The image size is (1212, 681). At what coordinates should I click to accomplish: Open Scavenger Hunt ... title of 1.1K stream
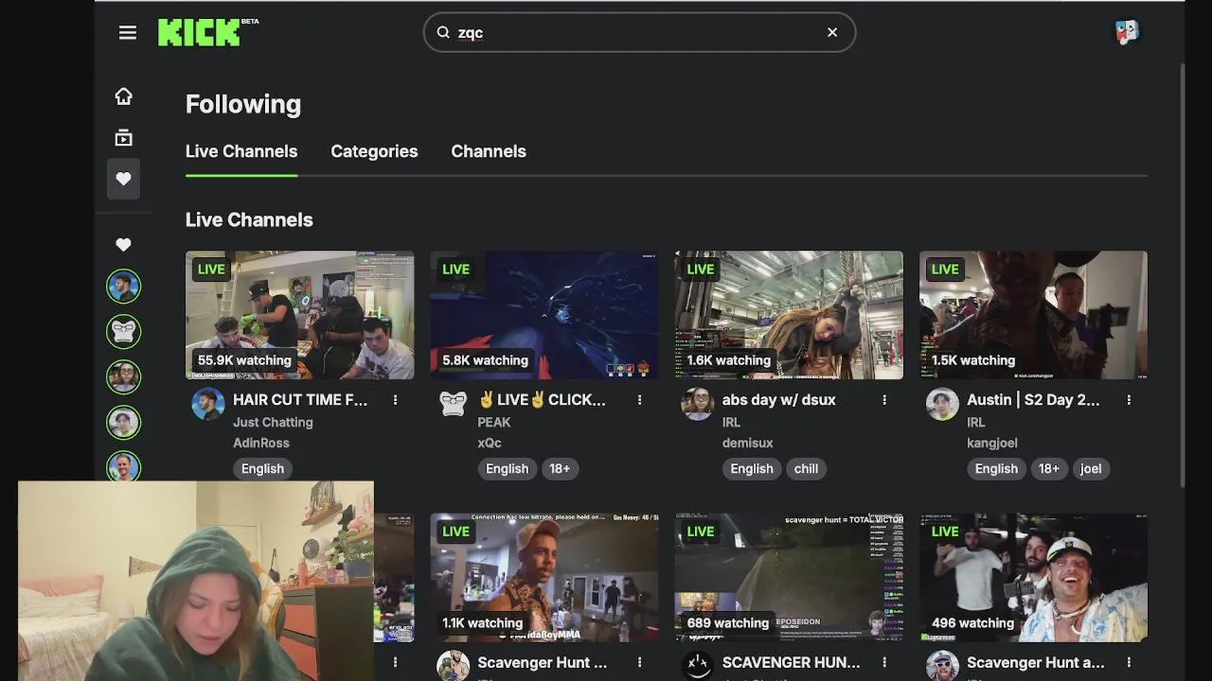click(543, 663)
